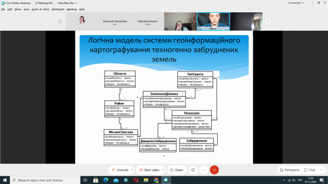The image size is (328, 184).
Task: Switch keyboard language indicator УКР
Action: tap(300, 180)
